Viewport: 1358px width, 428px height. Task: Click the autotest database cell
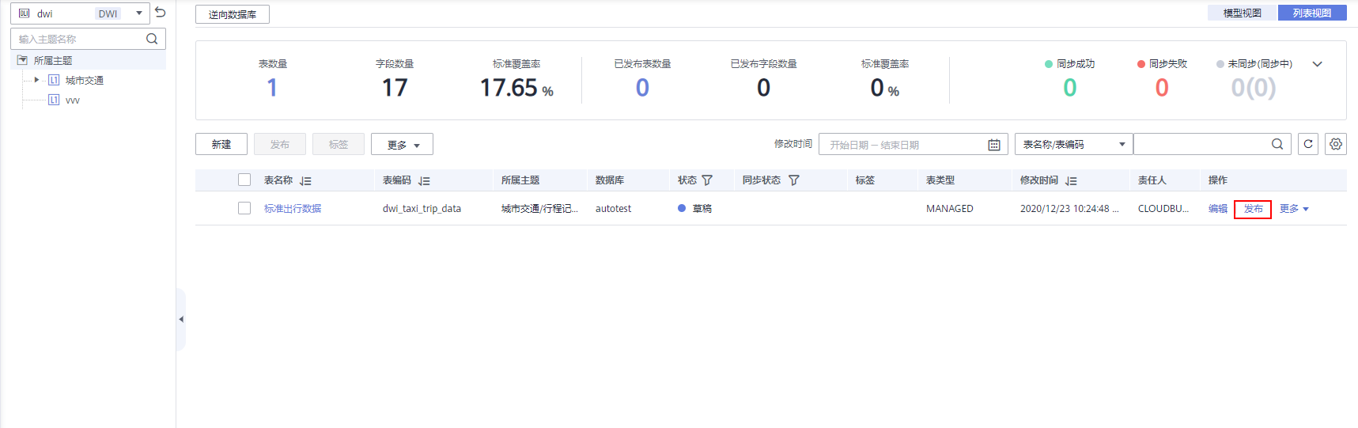click(613, 209)
